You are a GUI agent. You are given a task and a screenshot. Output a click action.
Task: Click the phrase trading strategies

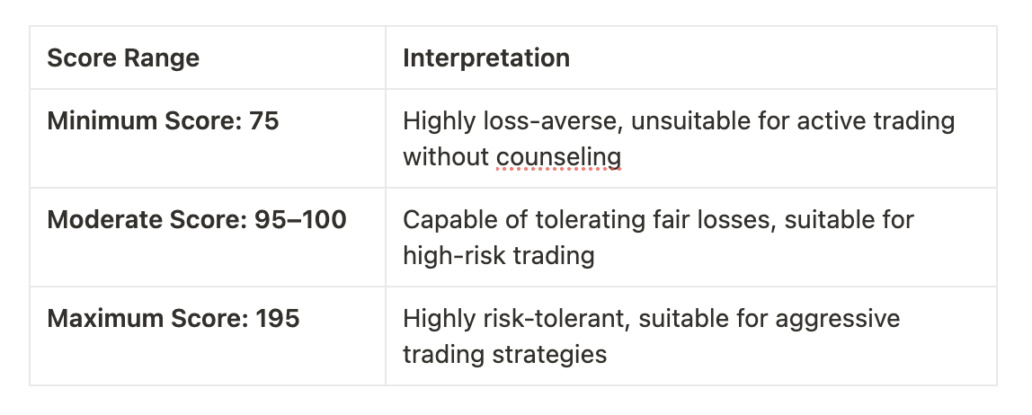[x=504, y=354]
